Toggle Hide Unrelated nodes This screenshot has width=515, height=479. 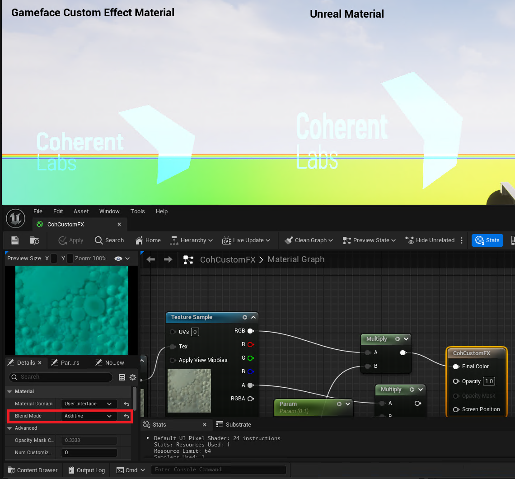pyautogui.click(x=431, y=240)
